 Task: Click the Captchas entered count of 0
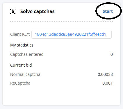[112, 54]
